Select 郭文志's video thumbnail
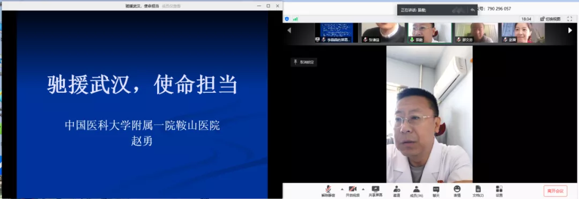579x199 pixels. click(x=477, y=33)
